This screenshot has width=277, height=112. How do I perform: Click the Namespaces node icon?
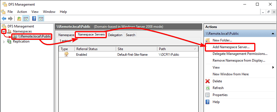coord(9,31)
